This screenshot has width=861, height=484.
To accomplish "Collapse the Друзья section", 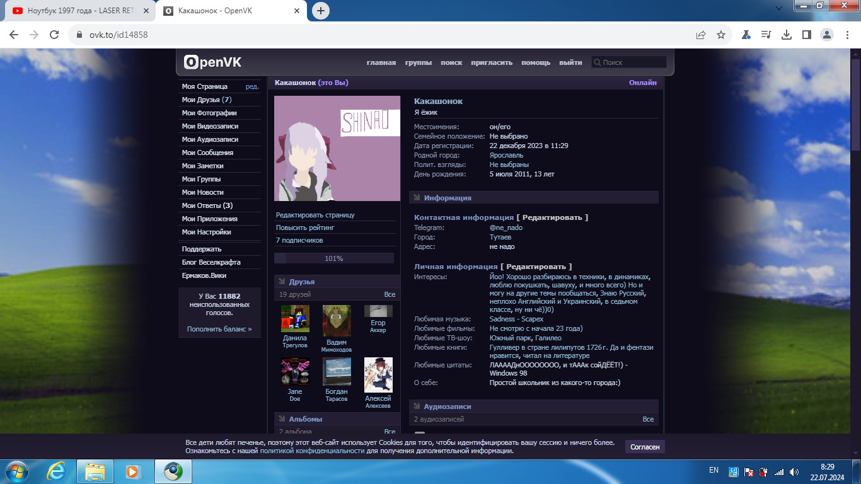I will (x=301, y=282).
